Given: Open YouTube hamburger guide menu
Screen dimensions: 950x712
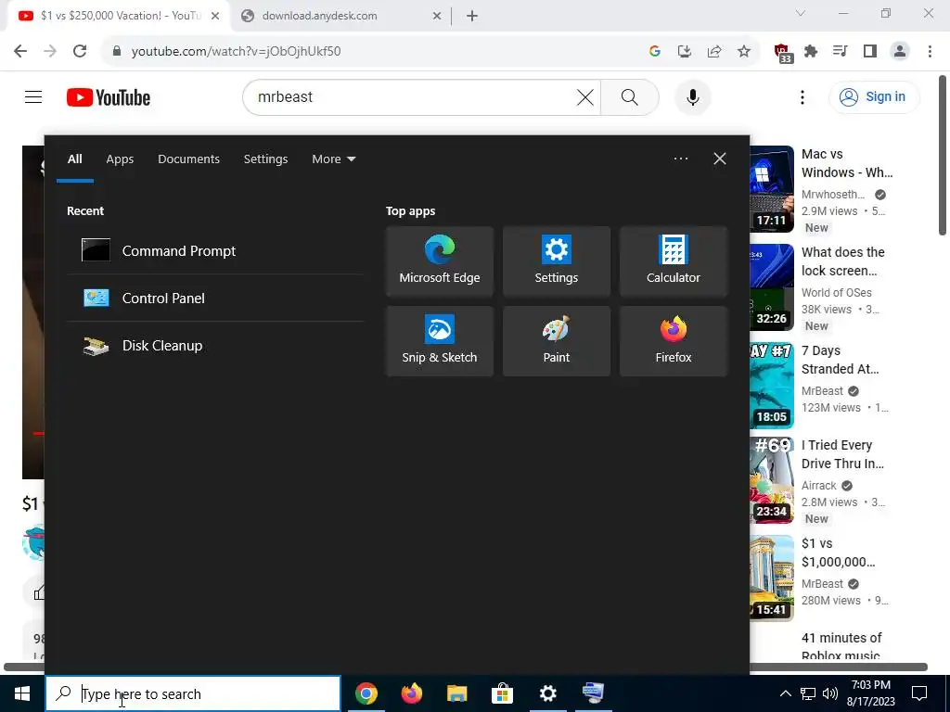Looking at the screenshot, I should tap(33, 96).
